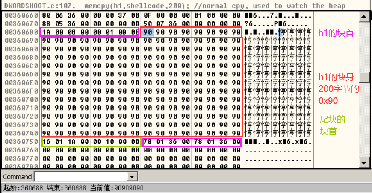Click byte 10 in row 00360750
Viewport: 372px width, 193px height.
[109, 142]
